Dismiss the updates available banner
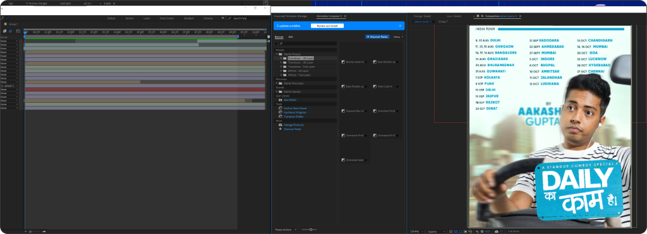This screenshot has height=234, width=647. 400,25
